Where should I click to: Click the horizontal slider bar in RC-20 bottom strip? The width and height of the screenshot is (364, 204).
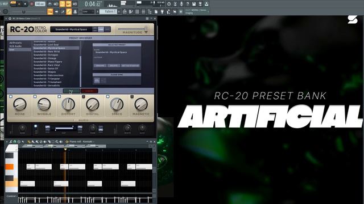(64, 129)
